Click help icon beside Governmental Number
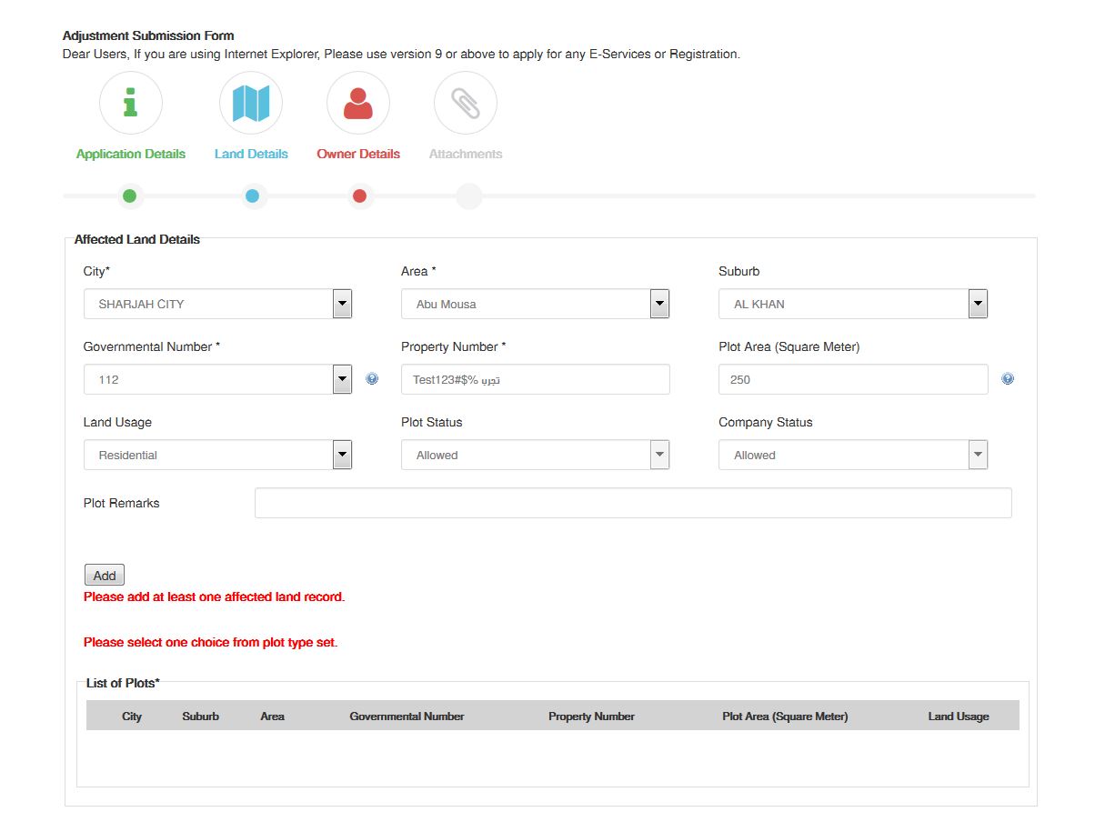 [x=372, y=379]
